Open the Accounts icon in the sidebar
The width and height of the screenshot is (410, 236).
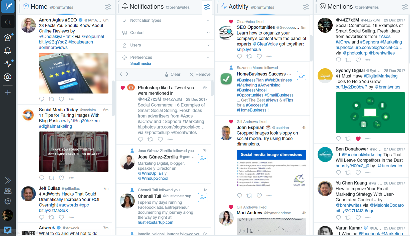pos(8,191)
